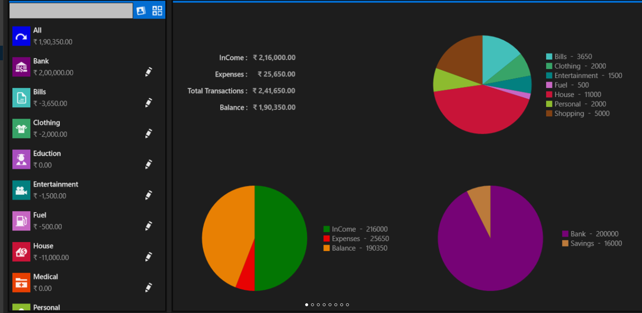Click the Expenses - 25650 legend entry
Screen dimensions: 642x313
[356, 239]
